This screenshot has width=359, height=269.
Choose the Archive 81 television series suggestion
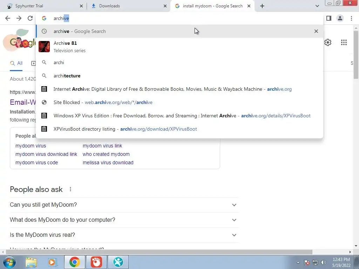(179, 47)
